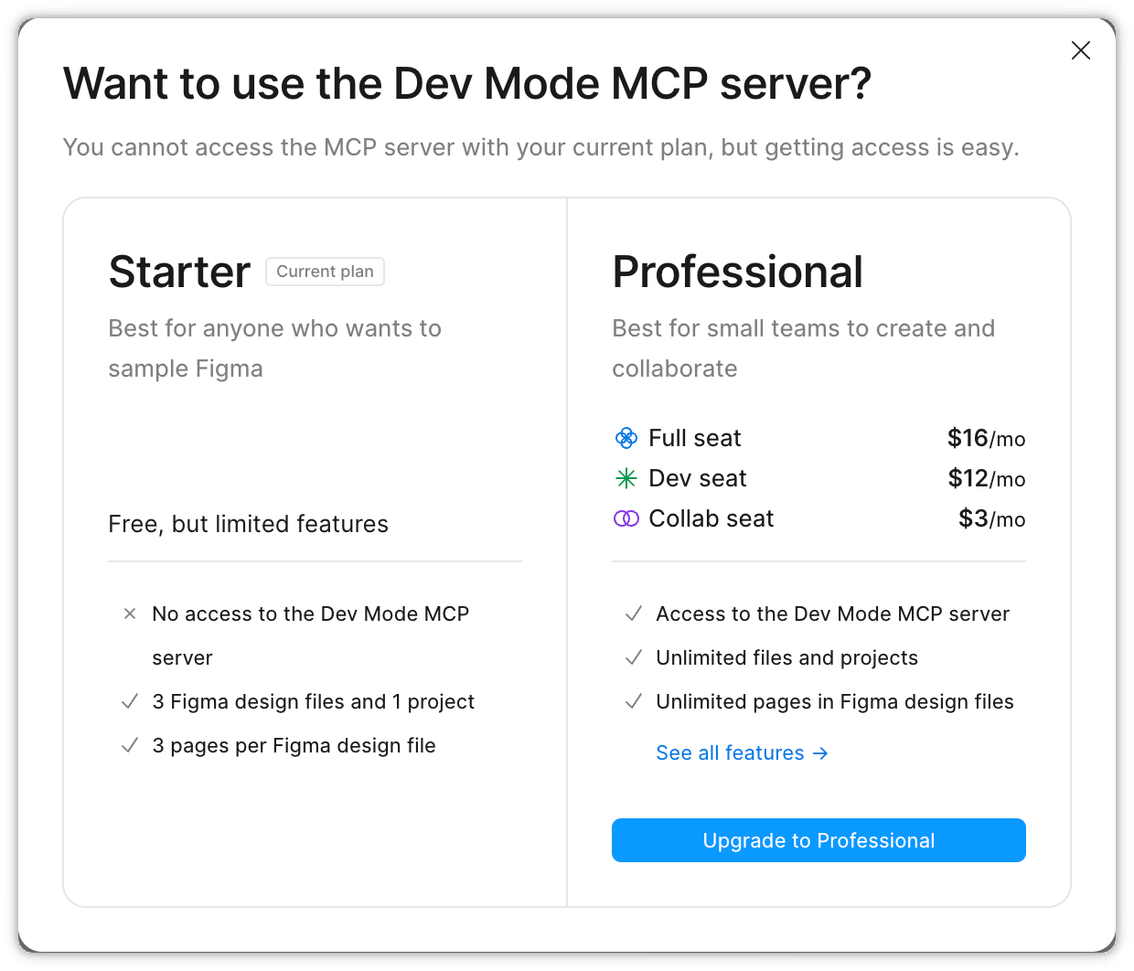Click the blue Full seat icon
The image size is (1134, 971).
626,438
